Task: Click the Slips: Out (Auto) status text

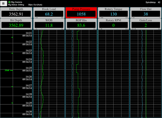Action: pyautogui.click(x=35, y=5)
